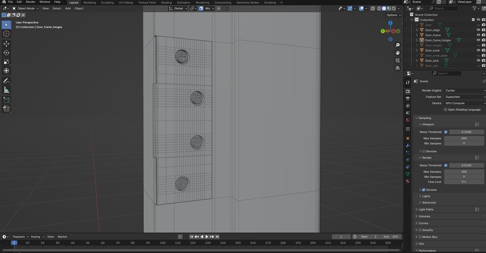Image resolution: width=486 pixels, height=253 pixels.
Task: Open Playback menu in timeline
Action: point(20,237)
